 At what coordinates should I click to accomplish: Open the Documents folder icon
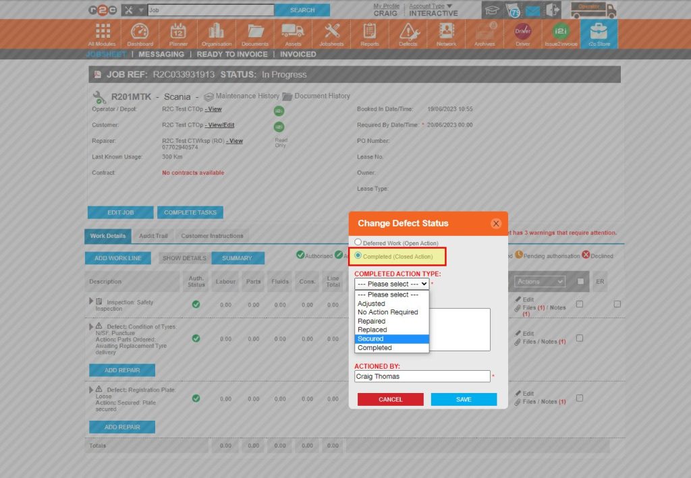pos(255,34)
